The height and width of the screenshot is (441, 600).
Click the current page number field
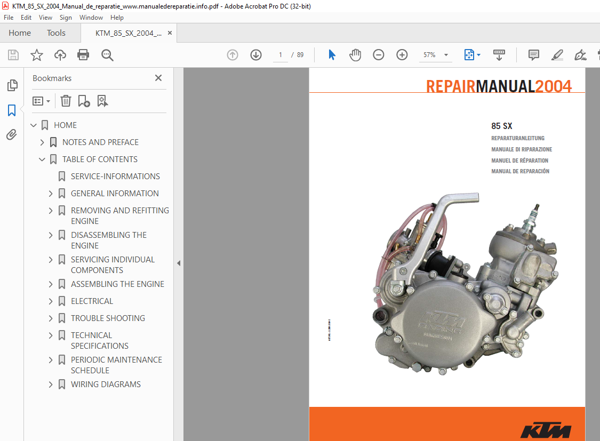pos(281,55)
